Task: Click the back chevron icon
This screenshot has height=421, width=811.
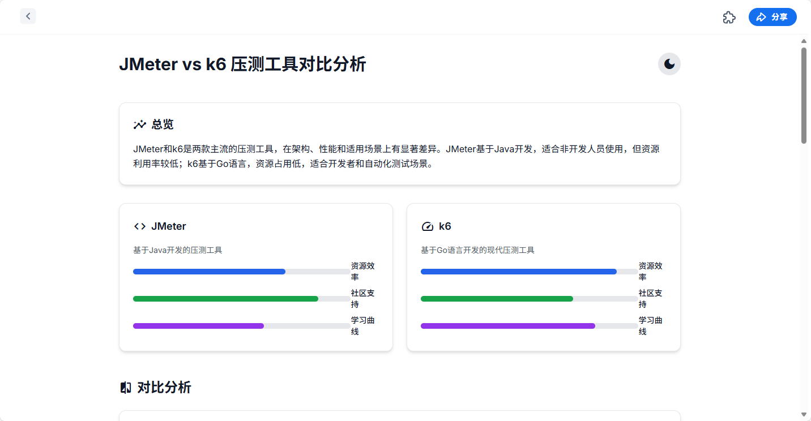Action: click(x=28, y=16)
